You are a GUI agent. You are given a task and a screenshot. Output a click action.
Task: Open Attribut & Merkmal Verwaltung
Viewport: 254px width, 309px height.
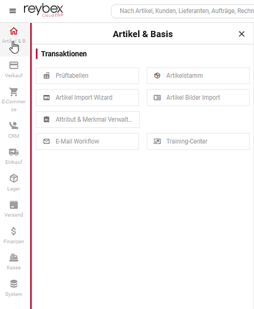(88, 119)
